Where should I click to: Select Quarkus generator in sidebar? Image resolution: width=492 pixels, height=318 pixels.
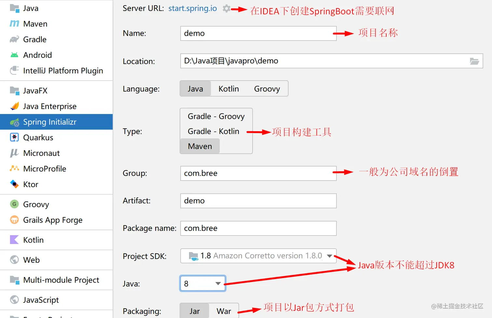coord(56,137)
